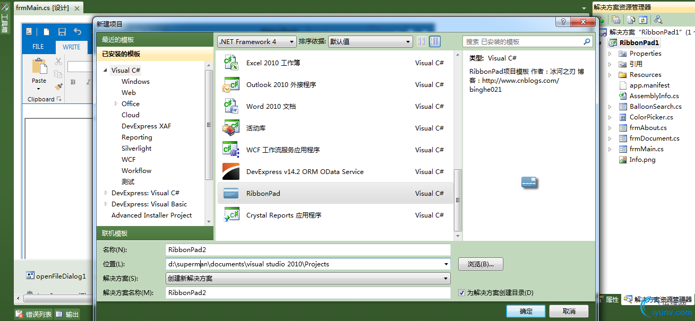Choose WCF 工作流服务应用程序 template

[x=335, y=150]
